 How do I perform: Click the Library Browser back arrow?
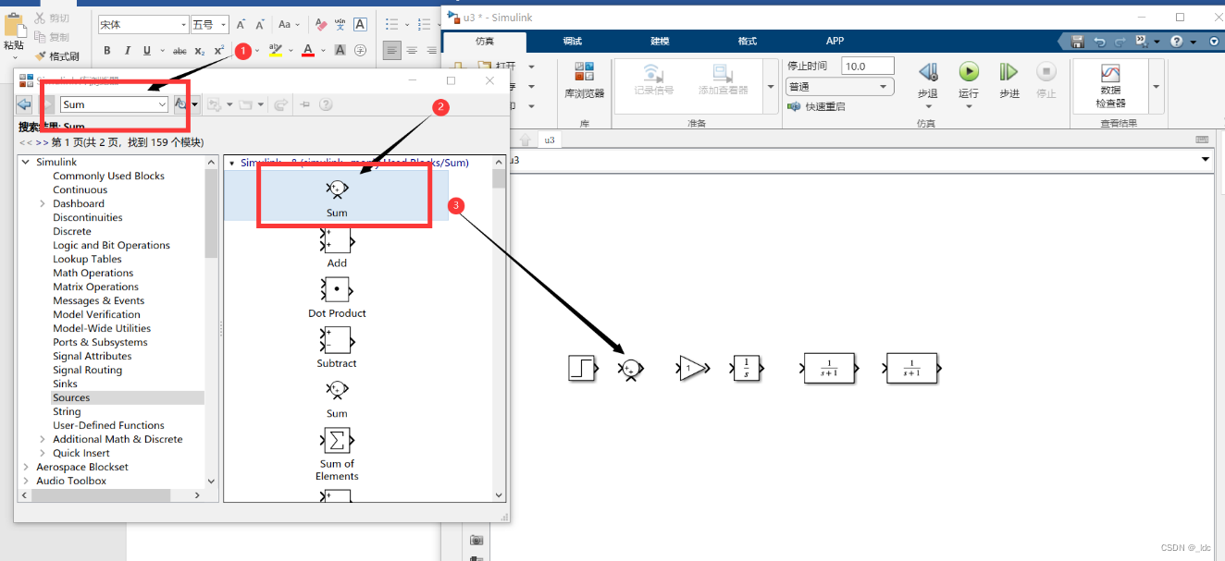coord(24,104)
